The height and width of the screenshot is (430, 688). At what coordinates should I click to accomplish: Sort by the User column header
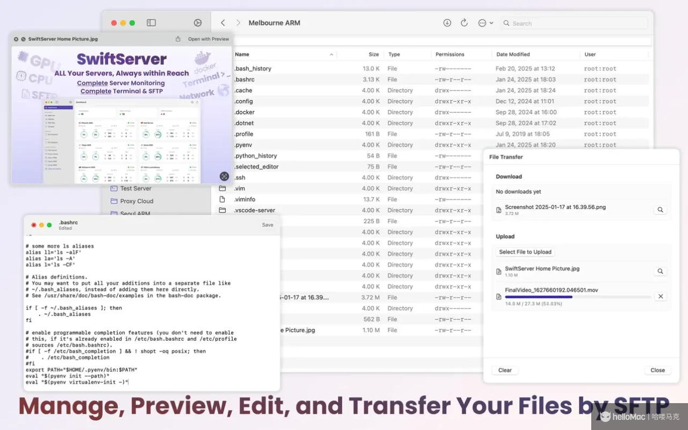pos(590,54)
